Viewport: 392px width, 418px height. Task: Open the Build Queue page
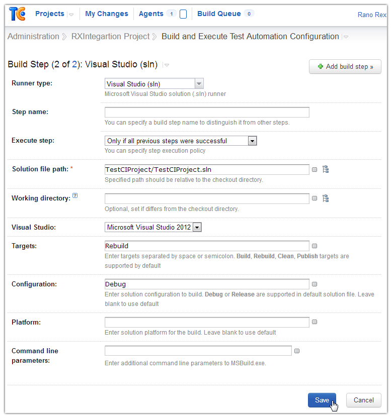[219, 14]
